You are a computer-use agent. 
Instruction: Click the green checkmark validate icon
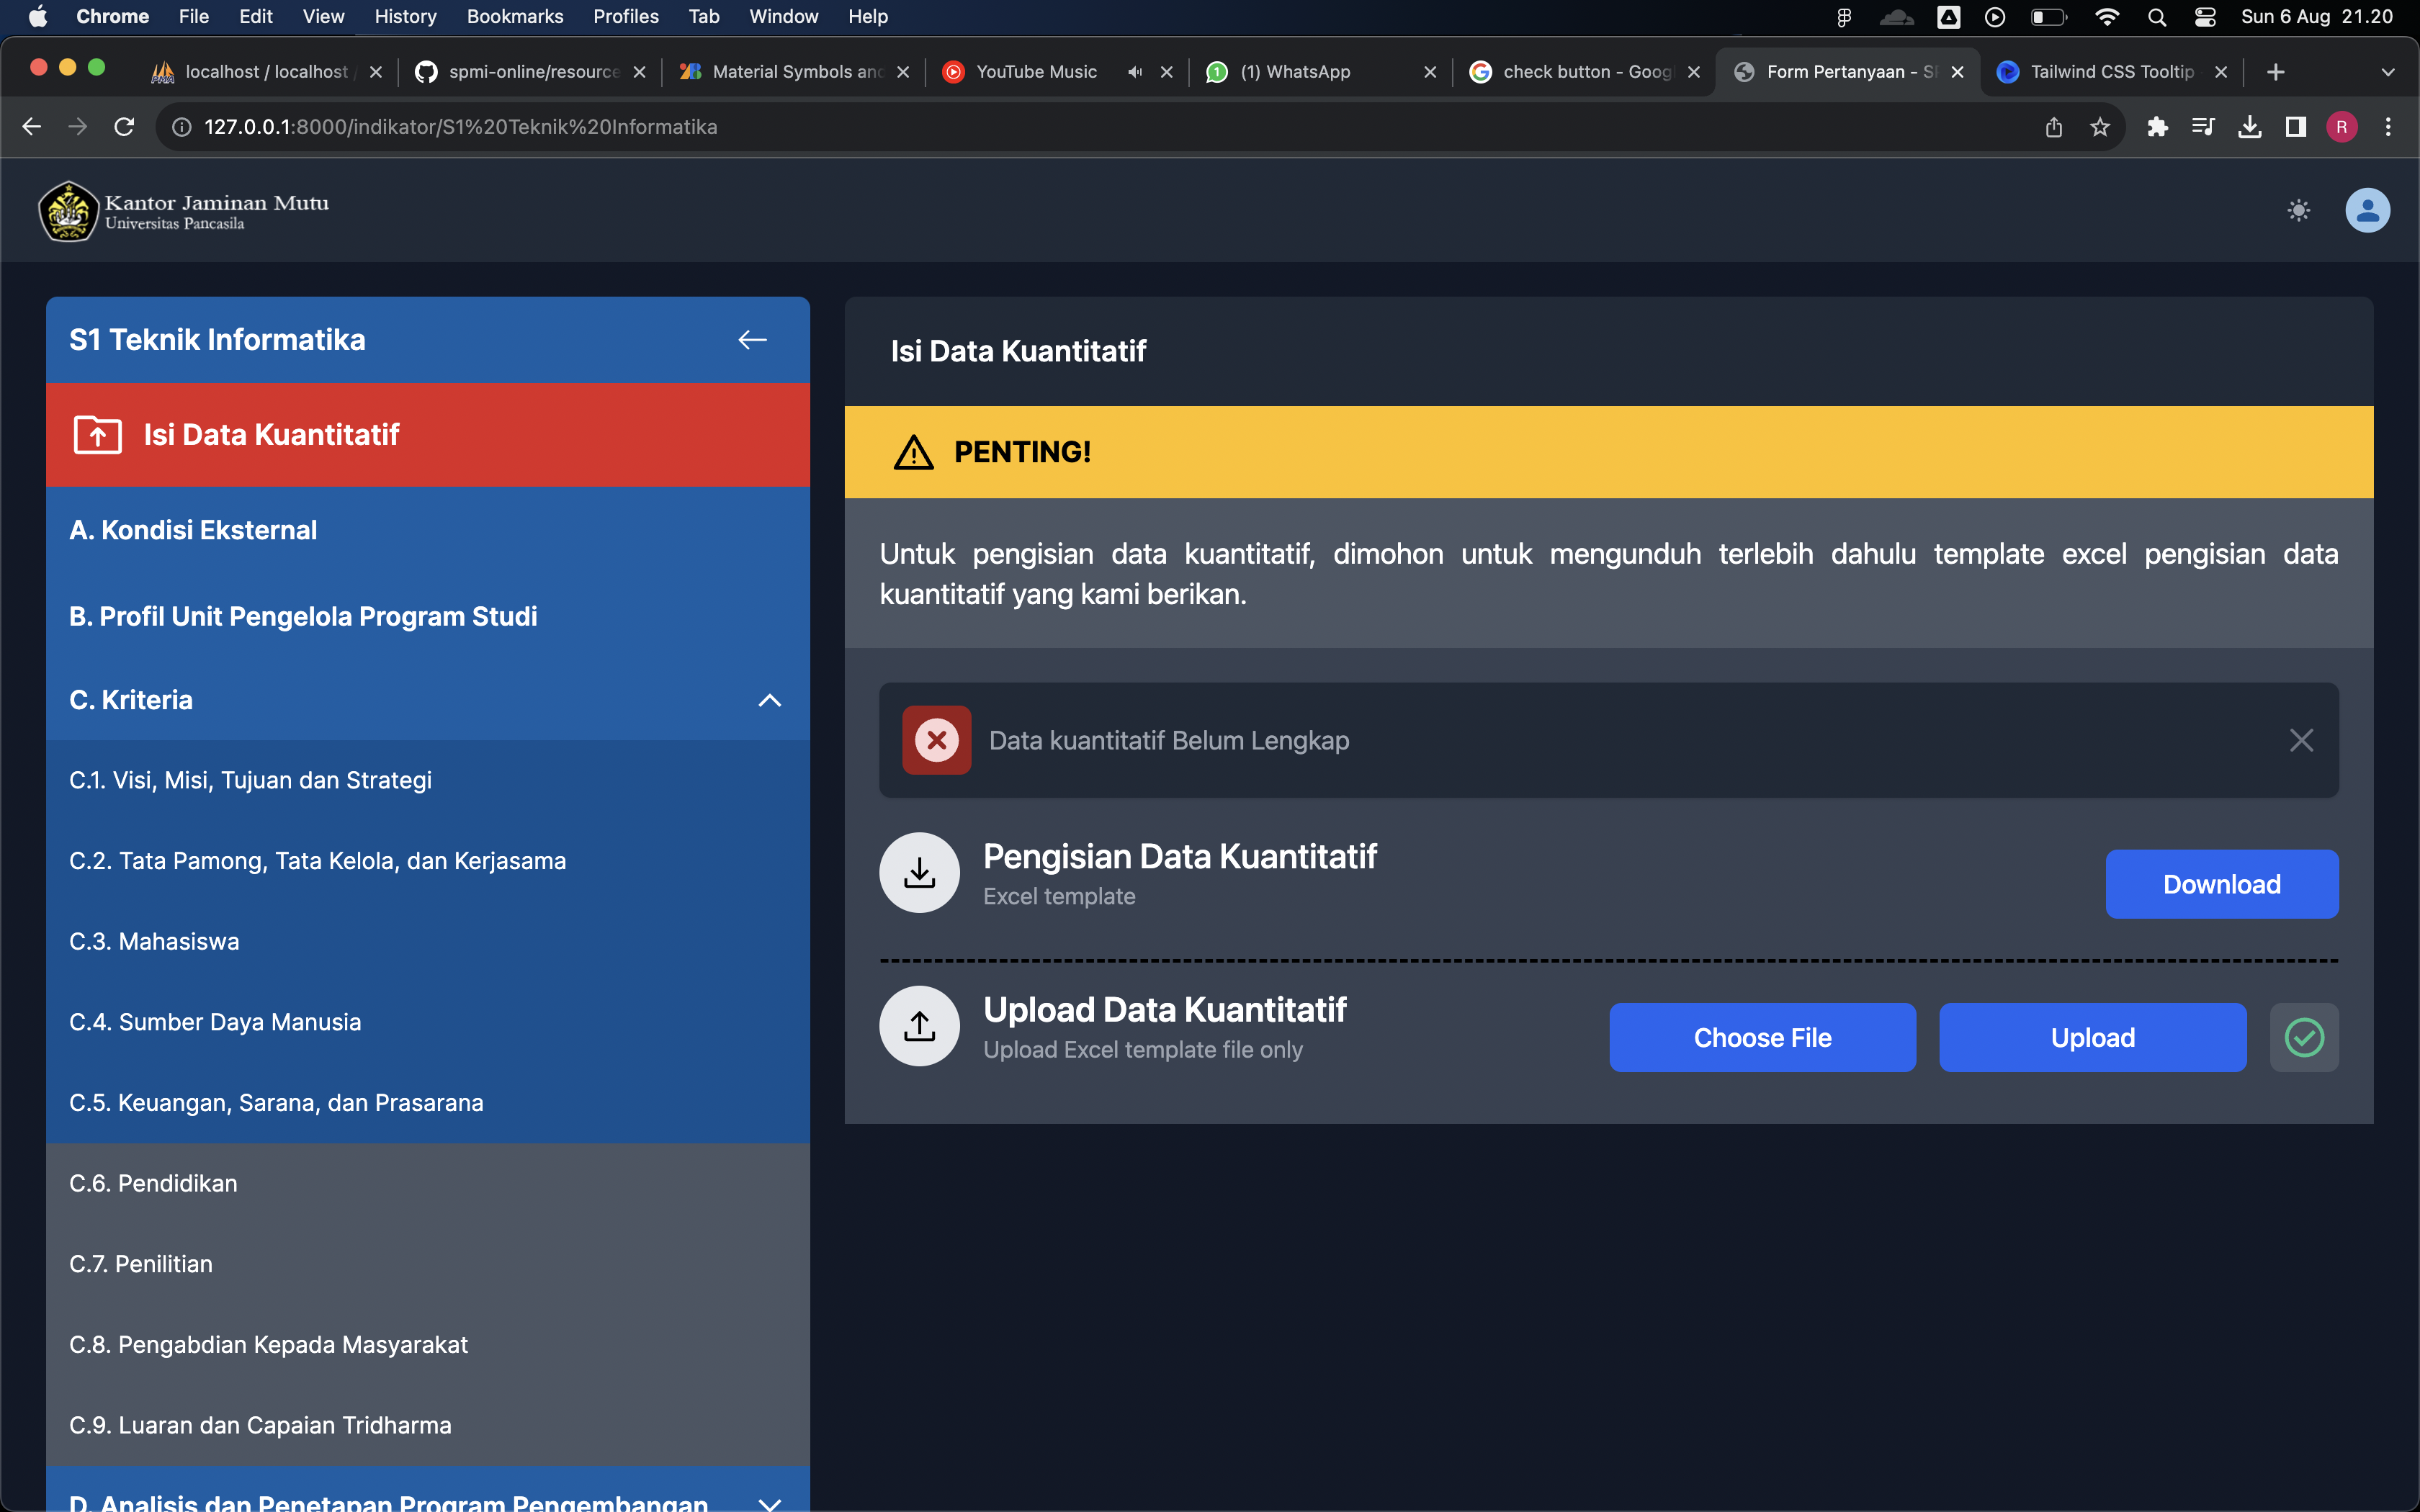tap(2304, 1037)
